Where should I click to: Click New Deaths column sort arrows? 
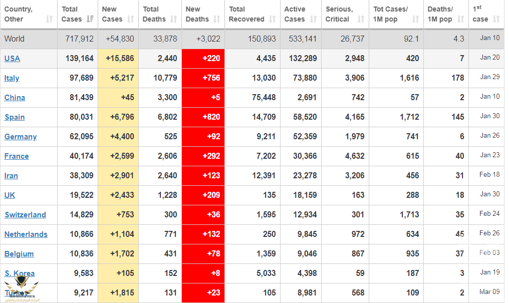point(216,19)
